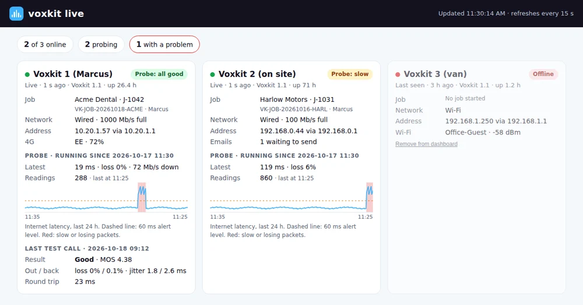Click the red spike in Voxkit 2 latency chart

coord(369,197)
